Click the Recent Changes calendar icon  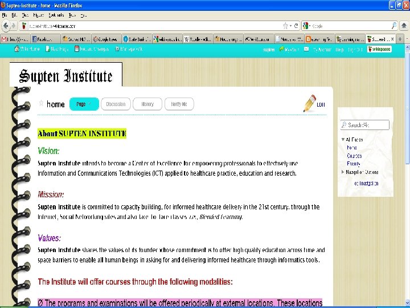[x=77, y=48]
